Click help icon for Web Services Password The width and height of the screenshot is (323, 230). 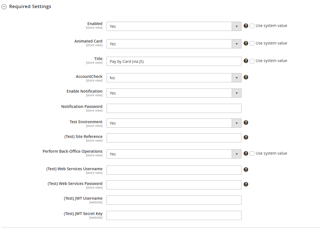click(x=246, y=184)
